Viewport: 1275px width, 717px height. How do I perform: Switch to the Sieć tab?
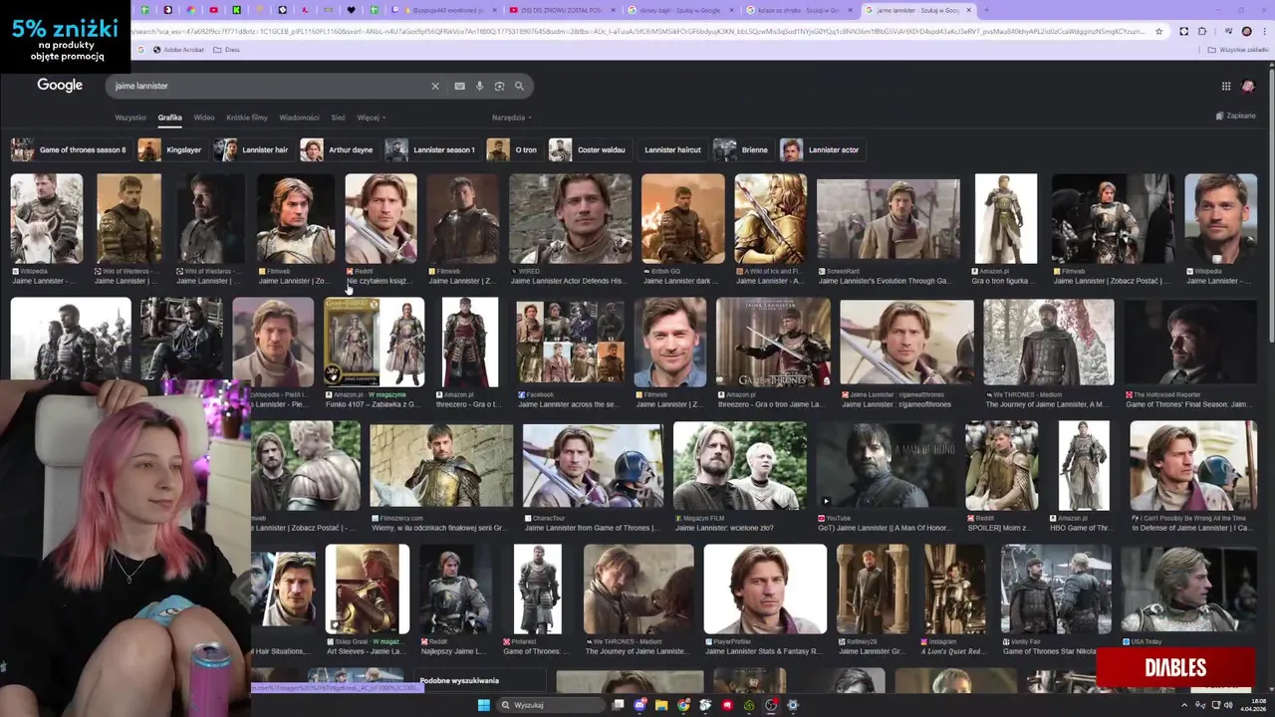338,118
